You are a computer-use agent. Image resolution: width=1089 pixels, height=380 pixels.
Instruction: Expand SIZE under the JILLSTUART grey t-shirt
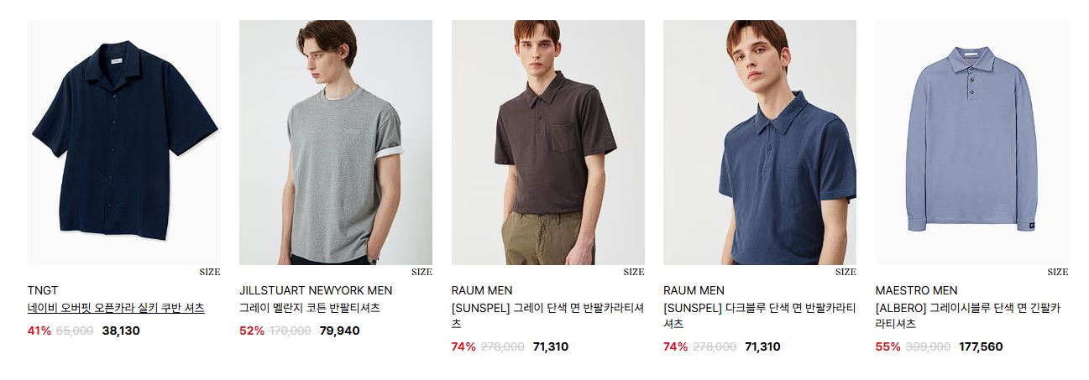[x=421, y=272]
